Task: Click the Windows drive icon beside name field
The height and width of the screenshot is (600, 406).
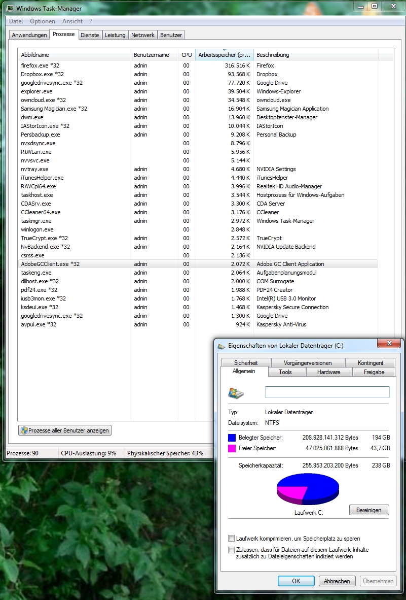Action: [x=236, y=392]
